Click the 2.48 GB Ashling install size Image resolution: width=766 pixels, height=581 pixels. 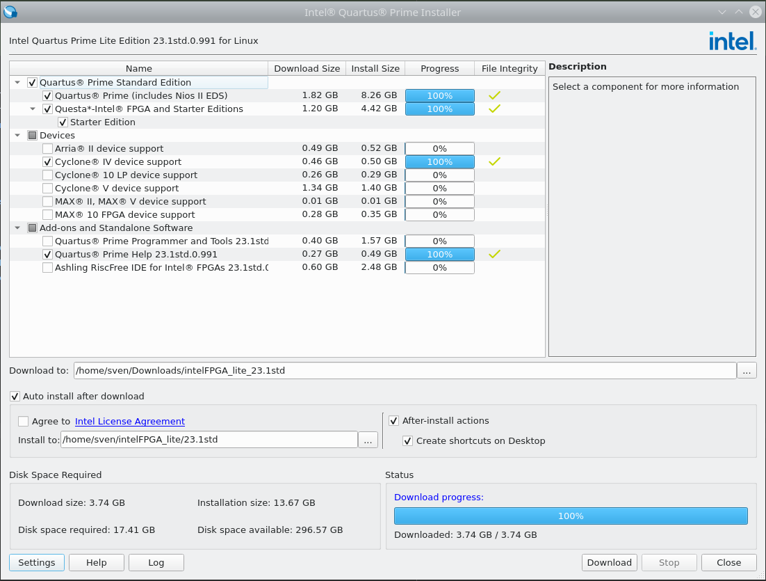tap(379, 267)
